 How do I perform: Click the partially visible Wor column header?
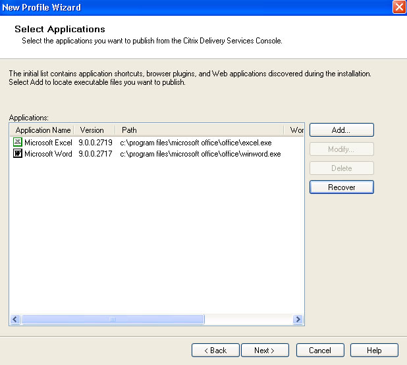[x=294, y=130]
